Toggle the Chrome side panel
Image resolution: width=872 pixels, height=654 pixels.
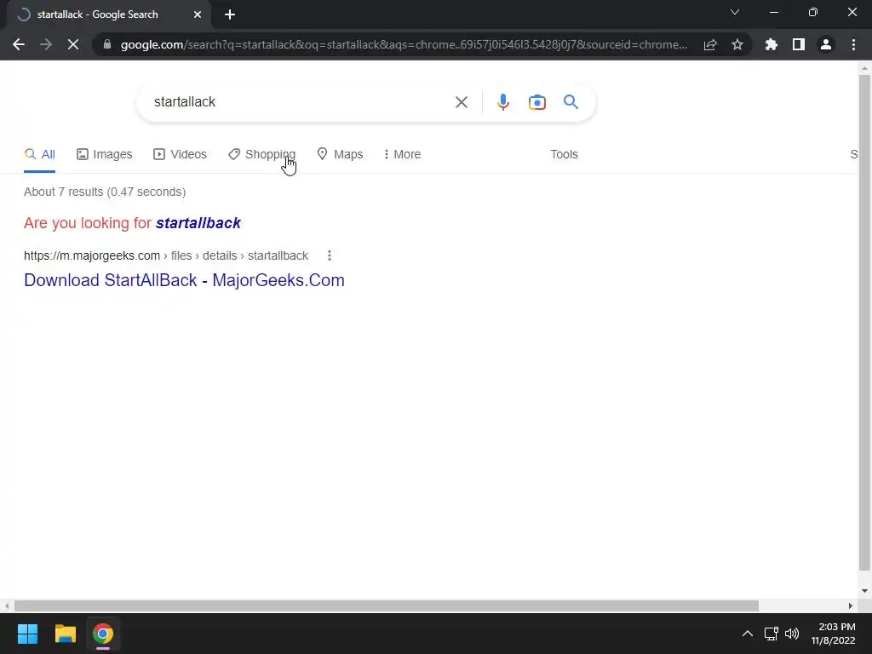pos(799,44)
